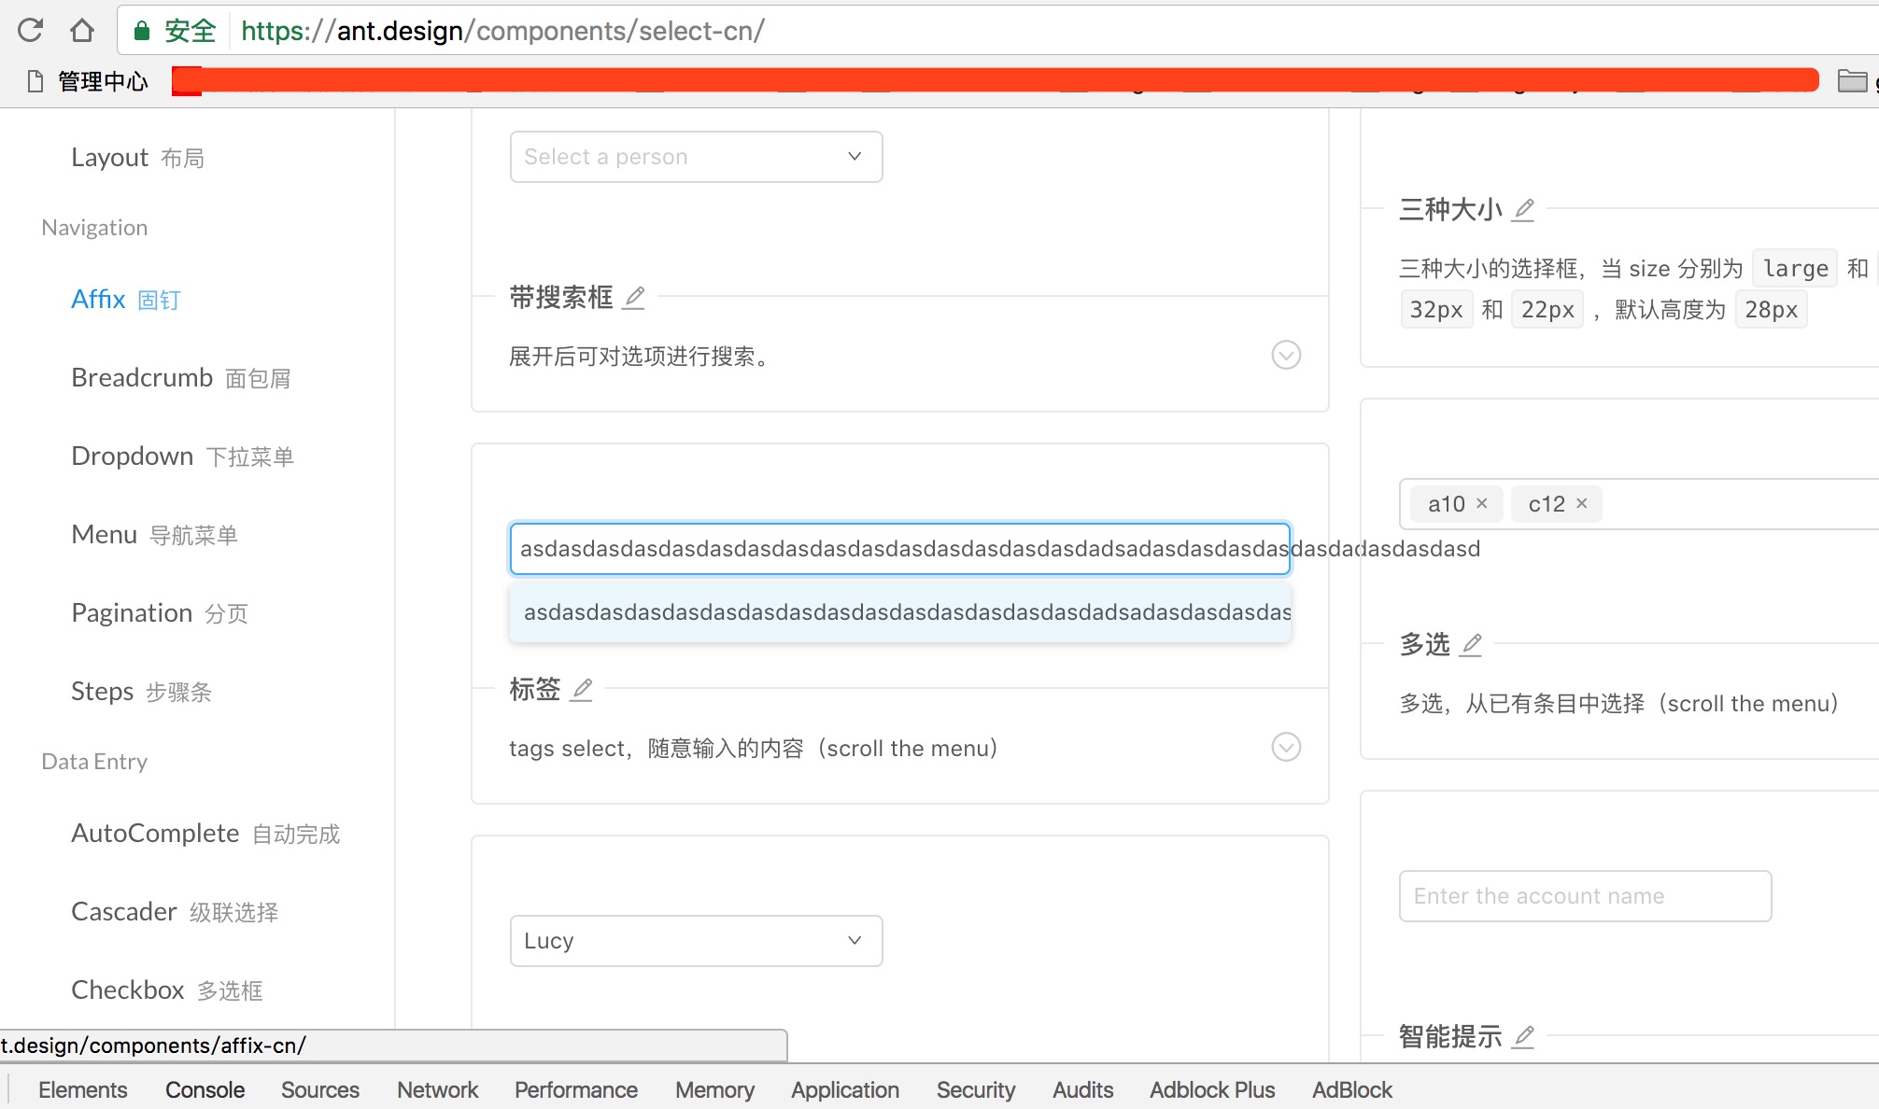This screenshot has width=1879, height=1109.
Task: Click the edit pencil next to 三种大小
Action: tap(1523, 209)
